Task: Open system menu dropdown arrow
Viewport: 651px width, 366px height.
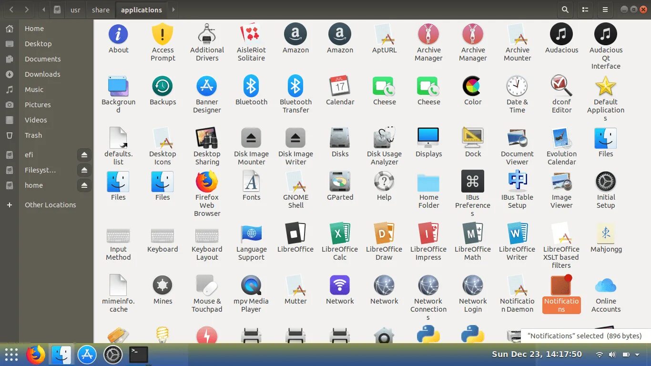Action: [638, 355]
